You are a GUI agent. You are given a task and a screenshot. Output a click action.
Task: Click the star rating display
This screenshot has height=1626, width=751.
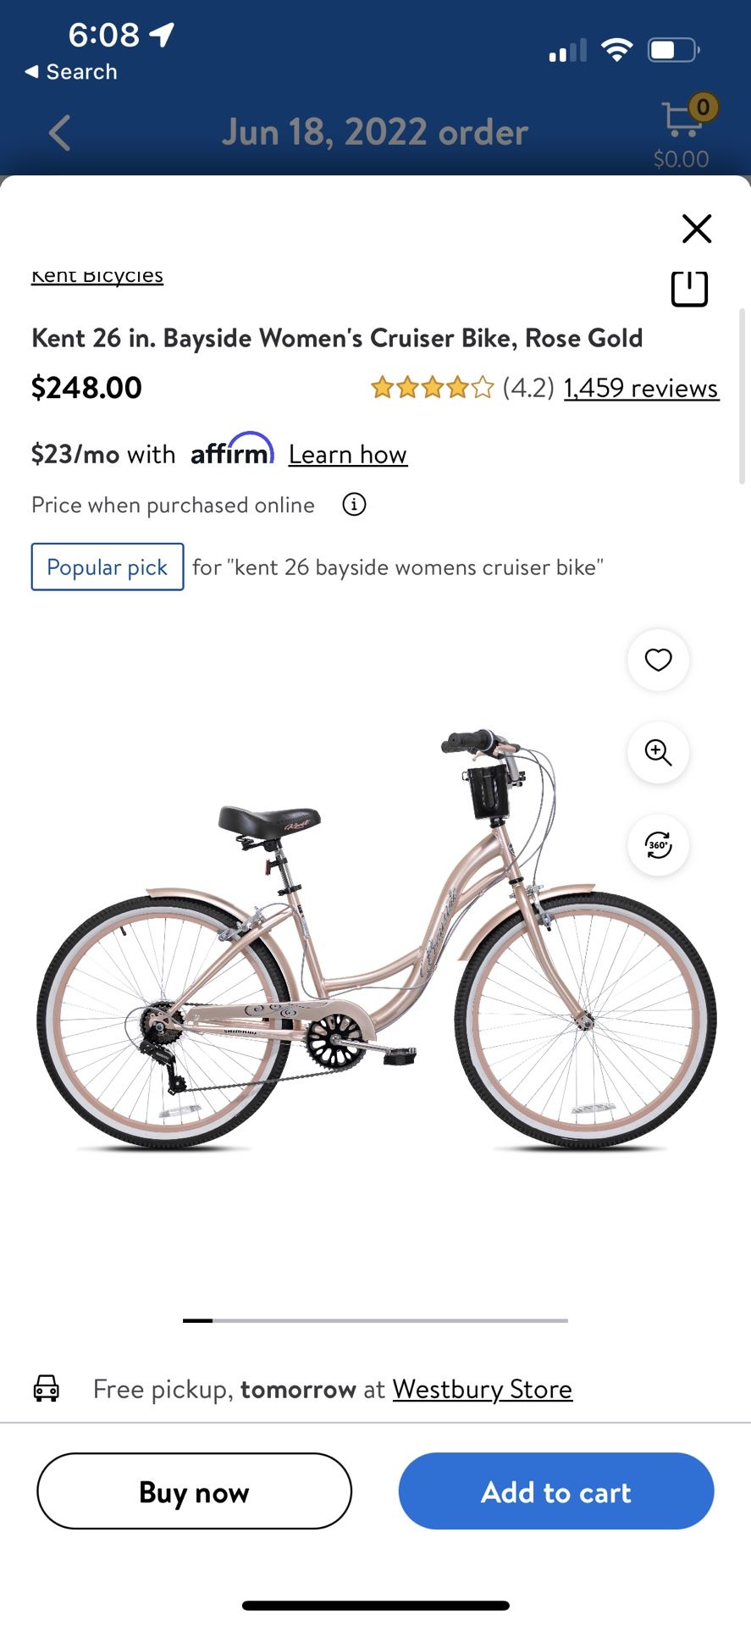pos(432,388)
